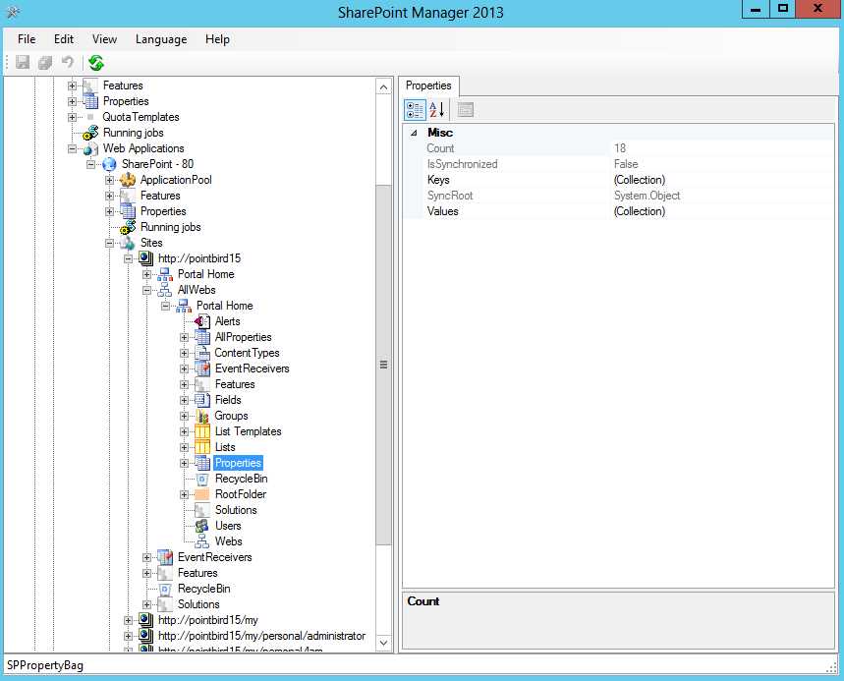Maximize the SharePoint Manager window

tap(783, 9)
